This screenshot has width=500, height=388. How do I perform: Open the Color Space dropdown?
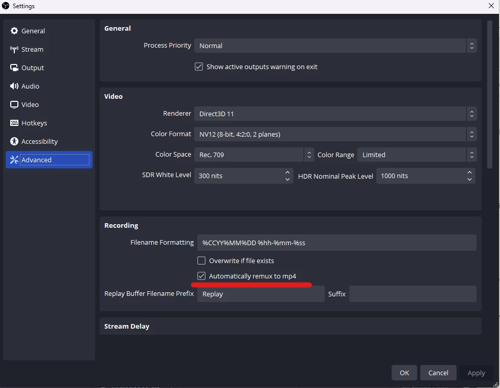click(x=254, y=155)
